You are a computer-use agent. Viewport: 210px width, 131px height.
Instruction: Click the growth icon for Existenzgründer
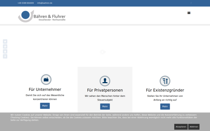(165, 81)
